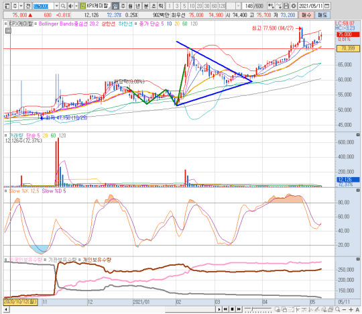This screenshot has height=314, width=362.
Task: Select the 분 (minute) period tab
Action: (x=146, y=6)
